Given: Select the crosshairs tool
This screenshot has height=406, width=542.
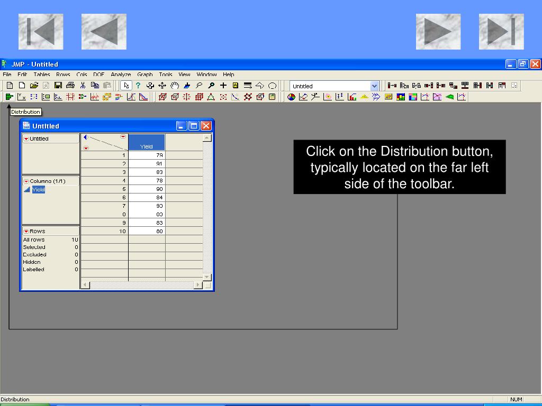Looking at the screenshot, I should [223, 85].
